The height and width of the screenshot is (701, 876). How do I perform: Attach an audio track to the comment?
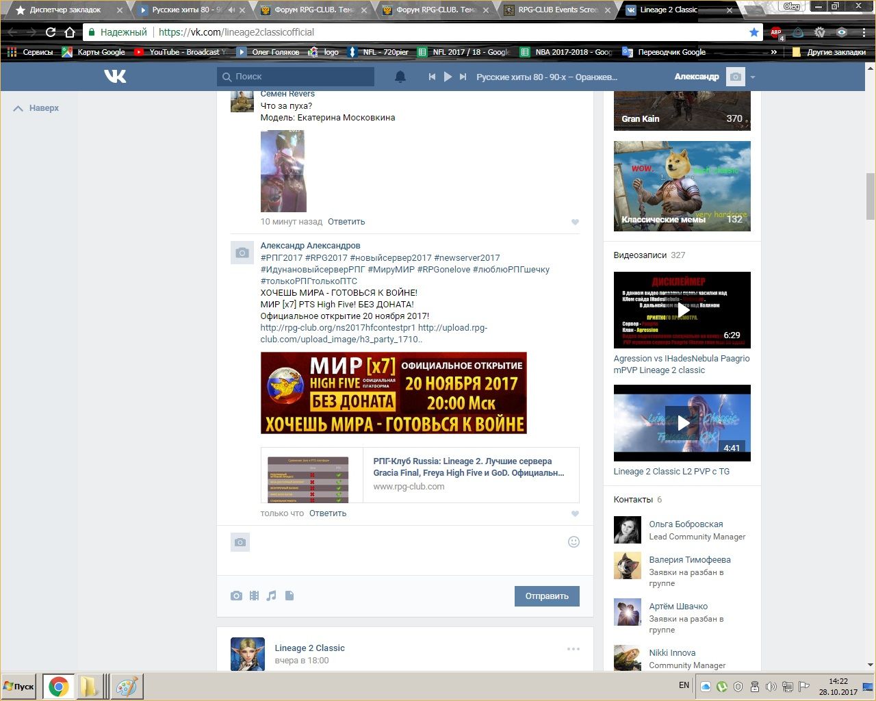pyautogui.click(x=272, y=596)
